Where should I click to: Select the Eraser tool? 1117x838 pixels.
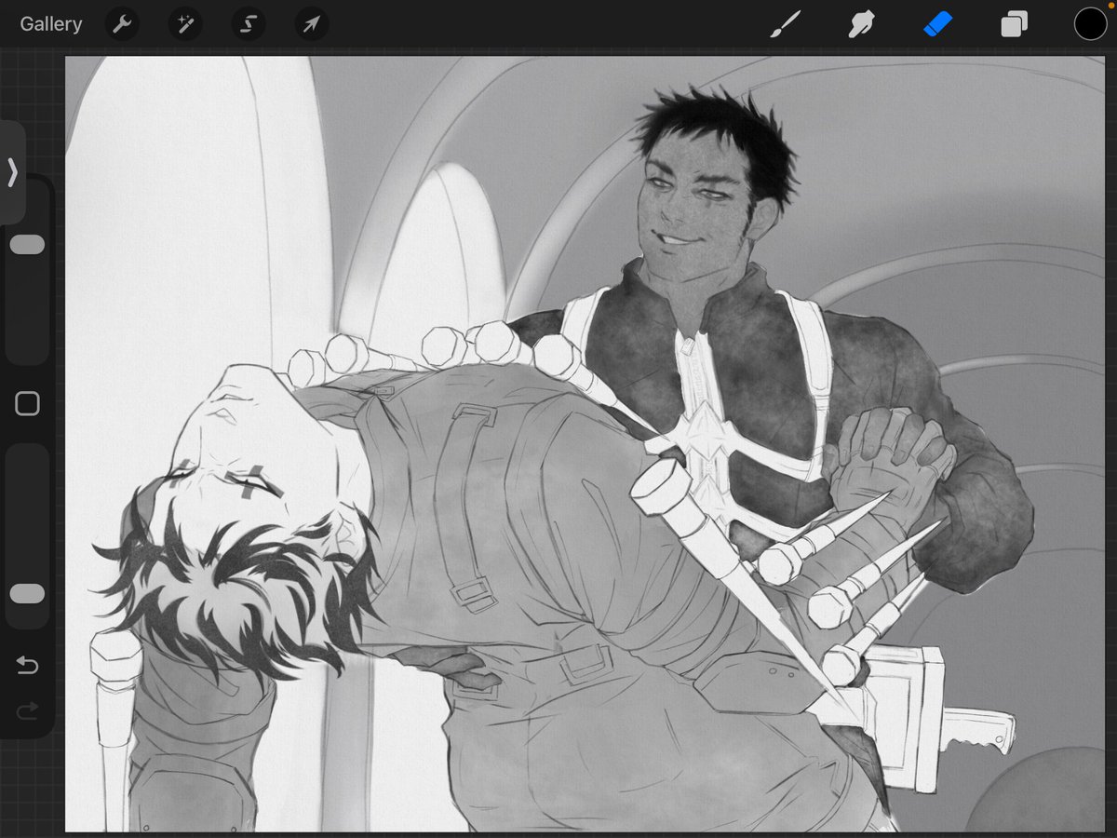pyautogui.click(x=938, y=24)
